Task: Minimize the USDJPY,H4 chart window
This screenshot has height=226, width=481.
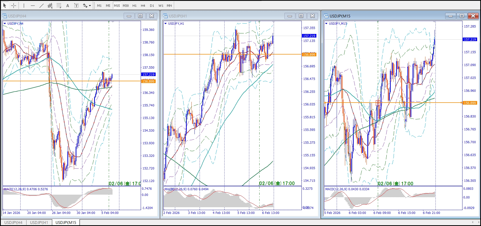Action: coord(129,16)
